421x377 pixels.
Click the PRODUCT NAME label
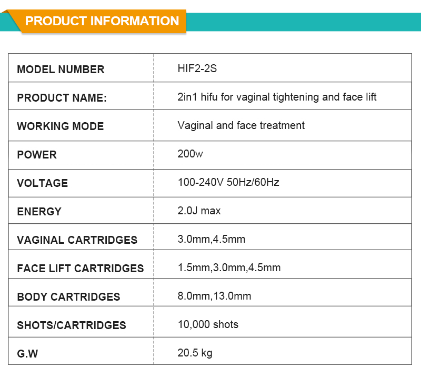click(x=62, y=98)
